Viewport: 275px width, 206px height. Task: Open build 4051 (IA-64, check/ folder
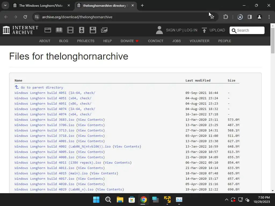pos(55,93)
